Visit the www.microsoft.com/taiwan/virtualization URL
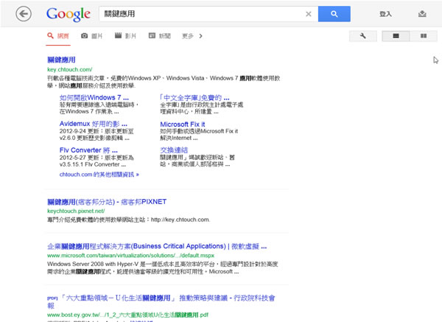442x322 pixels. click(x=131, y=256)
